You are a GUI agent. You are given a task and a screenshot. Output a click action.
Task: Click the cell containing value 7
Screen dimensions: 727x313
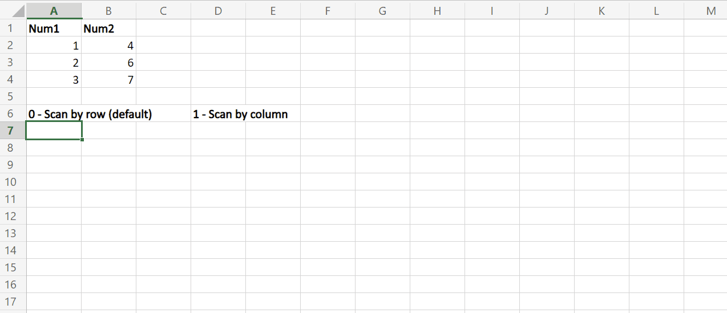tap(108, 80)
